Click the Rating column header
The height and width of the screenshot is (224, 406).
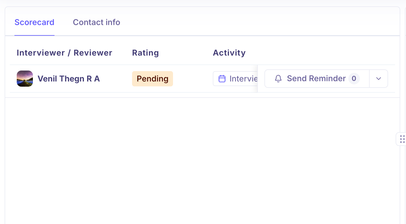[145, 53]
